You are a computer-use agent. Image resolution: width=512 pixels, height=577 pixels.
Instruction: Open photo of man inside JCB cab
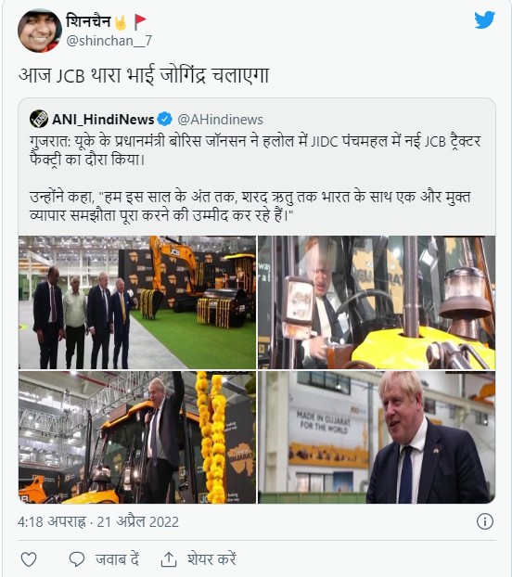(377, 302)
